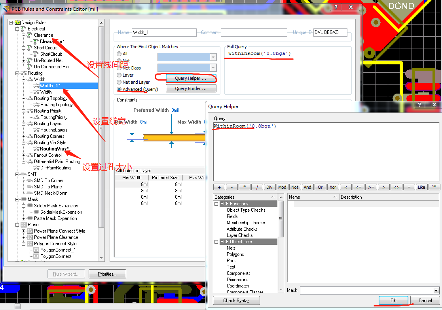The image size is (442, 310).
Task: Click the Differential Pairs Routing icon
Action: tap(30, 162)
